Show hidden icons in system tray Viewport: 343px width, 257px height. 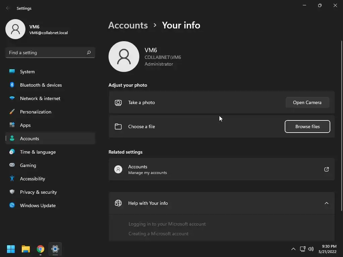point(293,249)
